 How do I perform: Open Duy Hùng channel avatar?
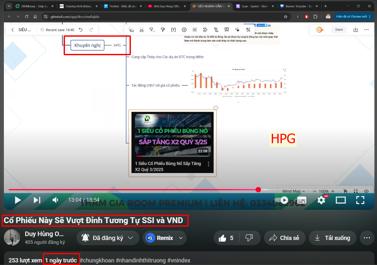[12, 238]
